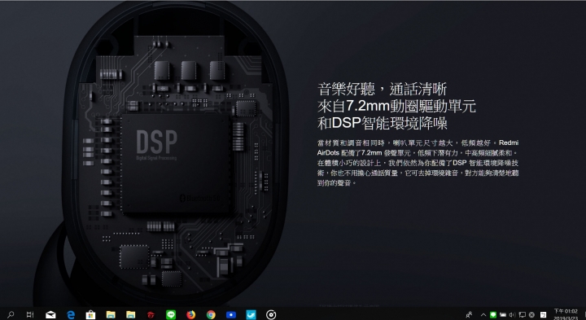The width and height of the screenshot is (586, 320).
Task: Switch input method via the IME tray icon
Action: click(x=543, y=315)
